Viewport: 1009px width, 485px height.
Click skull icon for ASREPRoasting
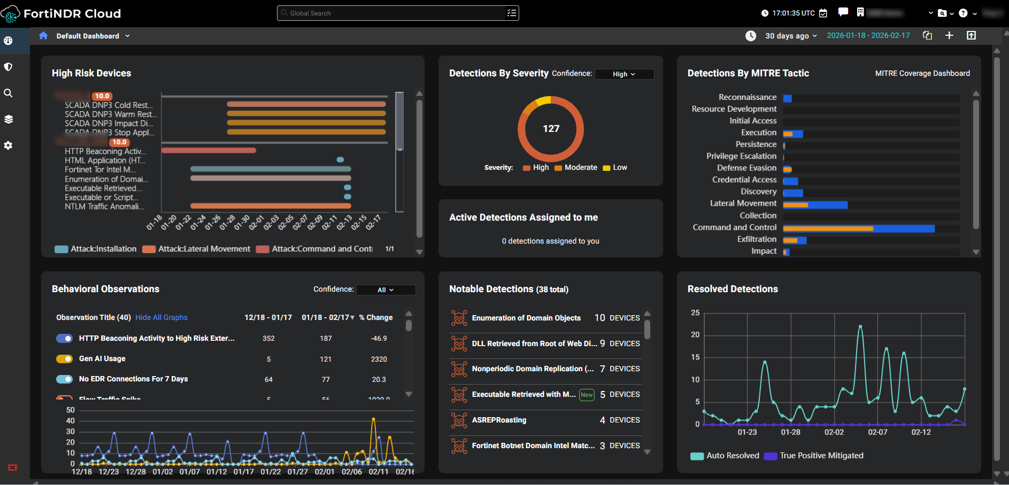click(x=459, y=420)
